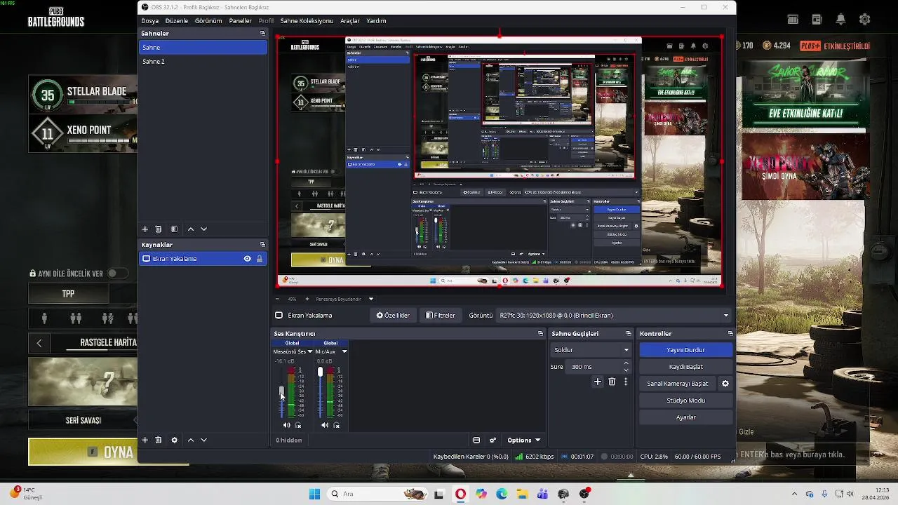This screenshot has height=505, width=898.
Task: Toggle monitoring for Mic/Aux
Action: 337,425
